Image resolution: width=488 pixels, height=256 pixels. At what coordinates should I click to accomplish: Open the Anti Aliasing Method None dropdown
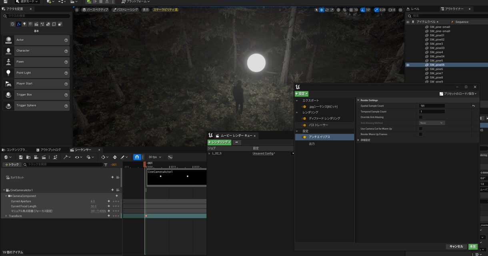(432, 123)
